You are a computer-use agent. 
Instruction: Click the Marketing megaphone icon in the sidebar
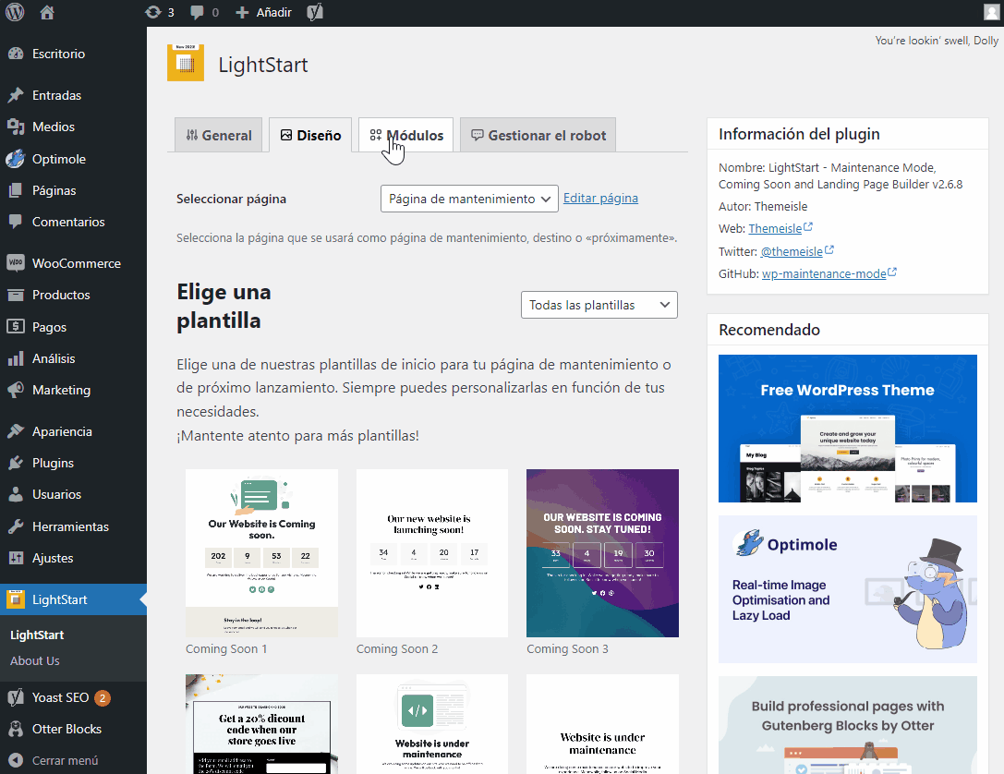click(16, 389)
